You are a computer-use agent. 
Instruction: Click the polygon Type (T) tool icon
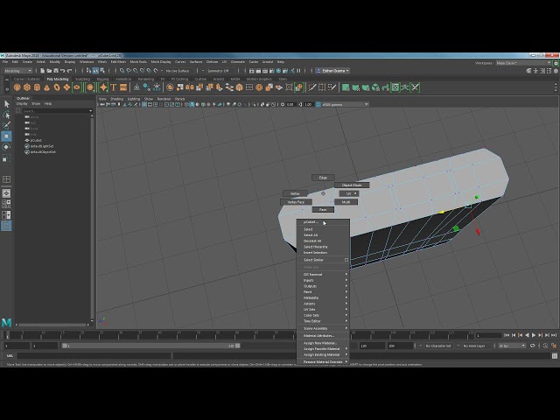tap(114, 87)
